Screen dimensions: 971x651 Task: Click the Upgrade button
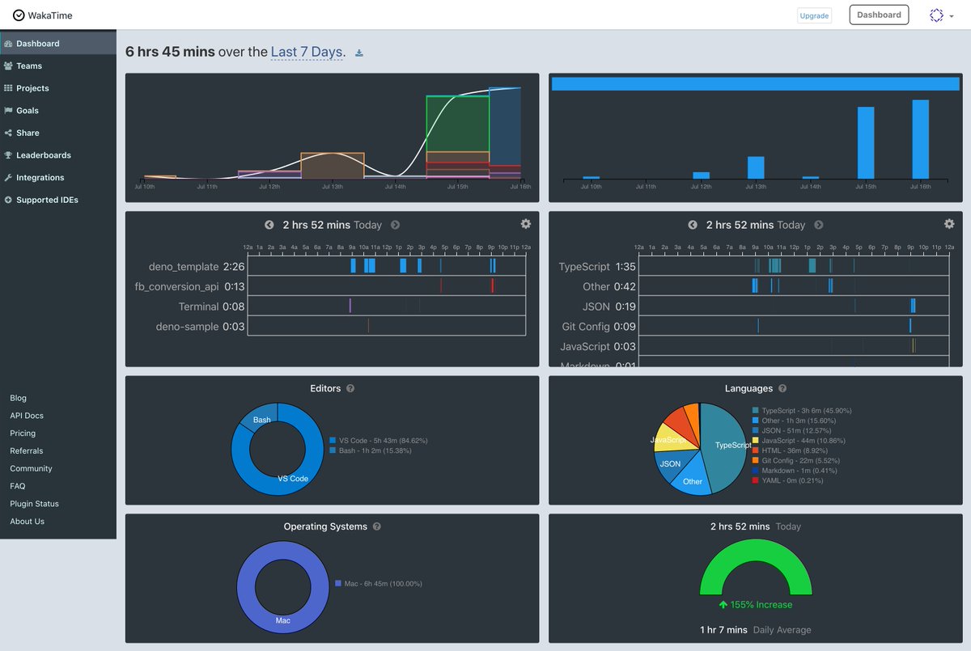pyautogui.click(x=814, y=15)
